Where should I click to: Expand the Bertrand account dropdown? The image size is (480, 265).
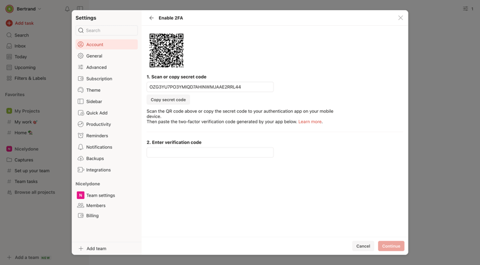click(39, 9)
